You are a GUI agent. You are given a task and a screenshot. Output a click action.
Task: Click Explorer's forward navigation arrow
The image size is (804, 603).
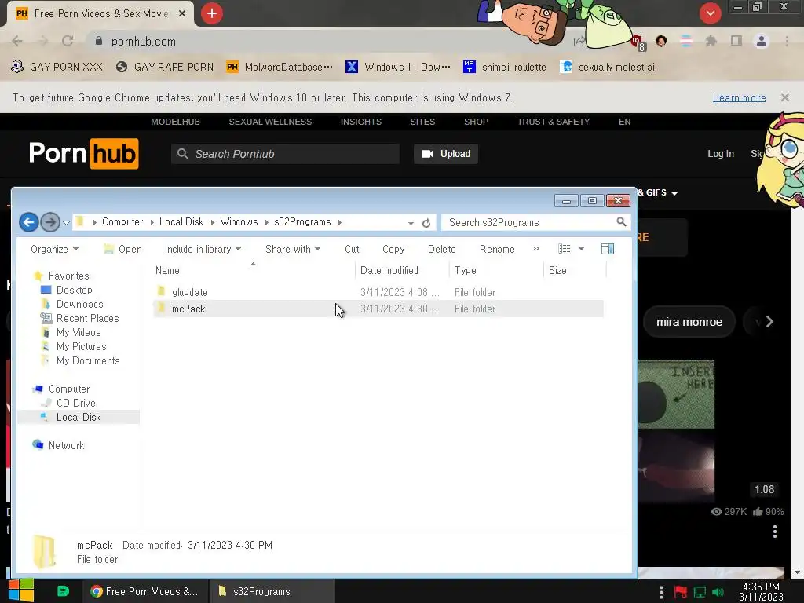49,222
